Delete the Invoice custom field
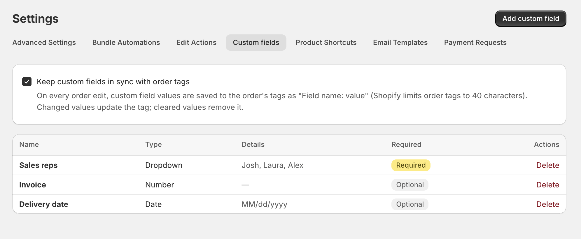581x239 pixels. (548, 185)
